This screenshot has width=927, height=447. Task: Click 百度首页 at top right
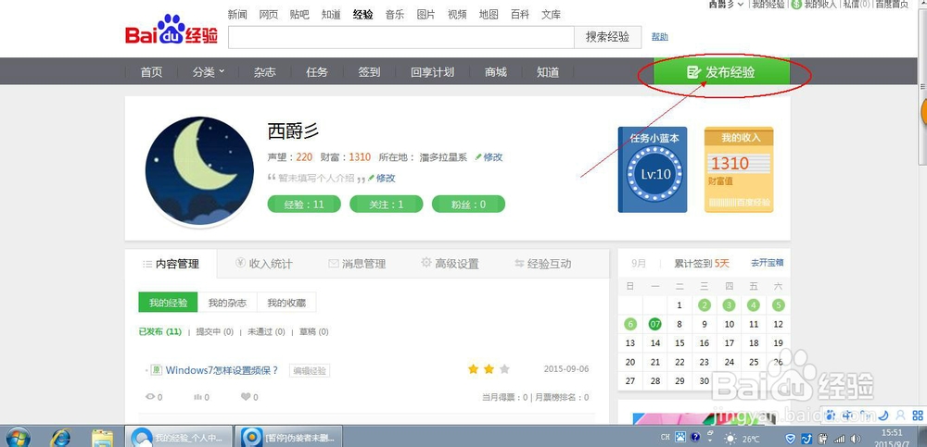tap(892, 4)
